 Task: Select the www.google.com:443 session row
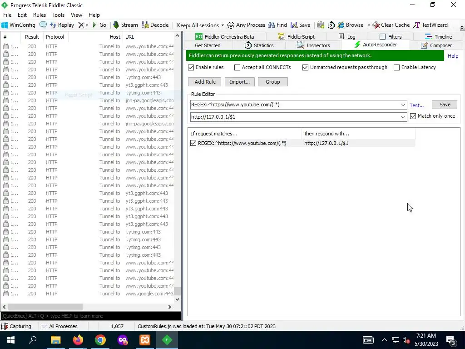point(88,294)
